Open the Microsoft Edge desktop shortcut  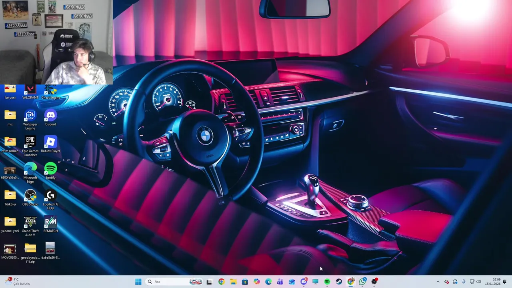(x=30, y=173)
